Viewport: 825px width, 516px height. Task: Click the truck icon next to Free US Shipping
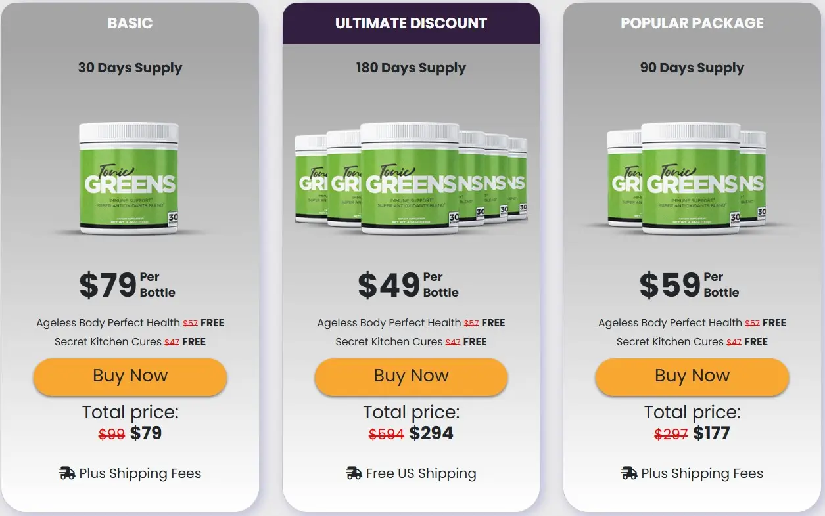(354, 473)
